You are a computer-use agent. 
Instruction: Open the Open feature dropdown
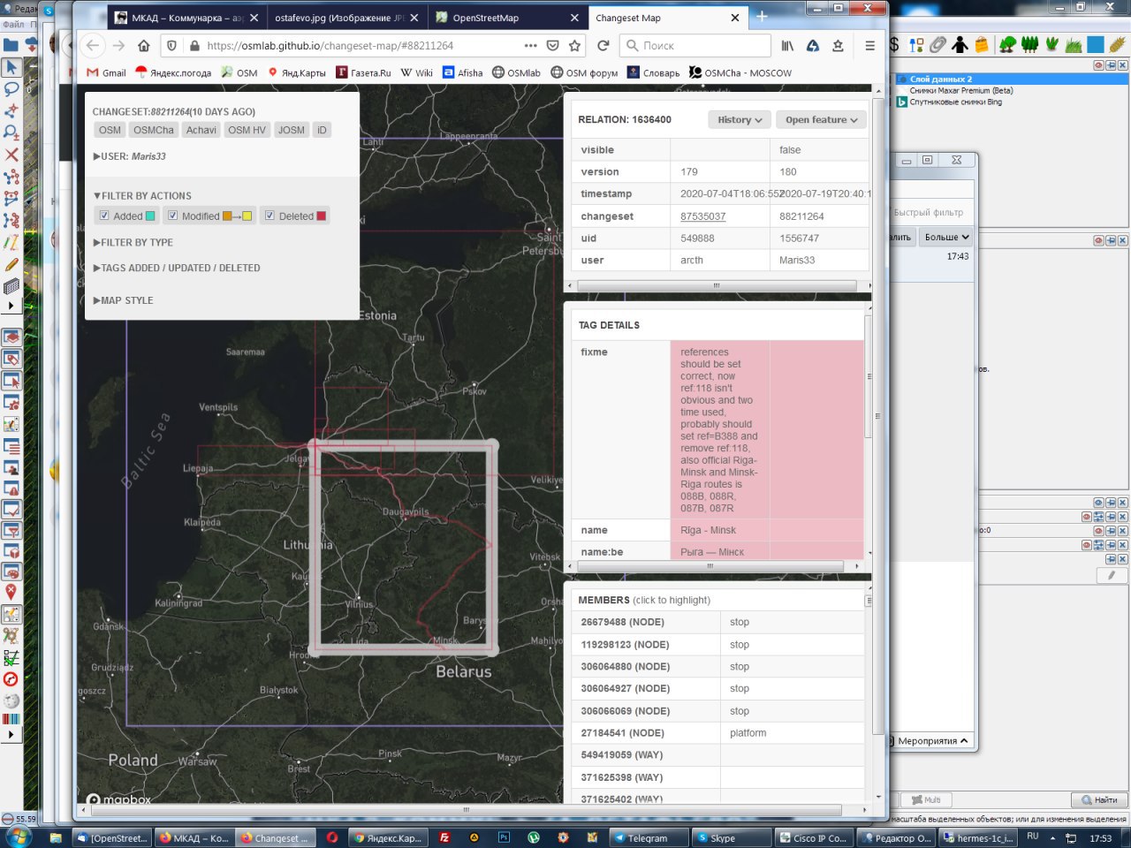pyautogui.click(x=822, y=119)
